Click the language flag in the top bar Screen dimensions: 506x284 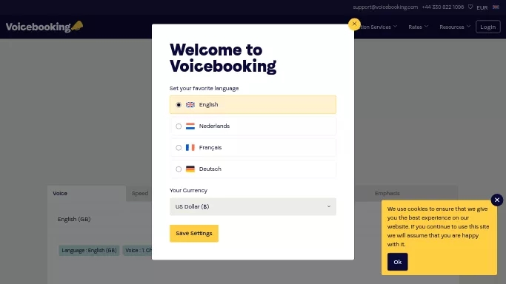(496, 7)
